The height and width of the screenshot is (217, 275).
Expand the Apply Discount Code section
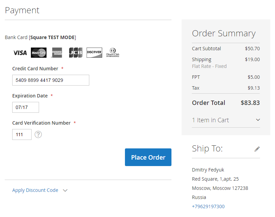35,190
